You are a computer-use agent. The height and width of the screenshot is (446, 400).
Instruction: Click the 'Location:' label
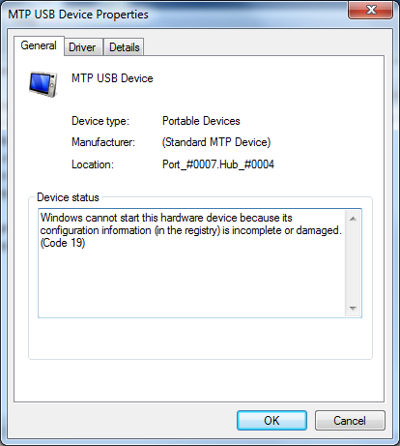[x=93, y=164]
